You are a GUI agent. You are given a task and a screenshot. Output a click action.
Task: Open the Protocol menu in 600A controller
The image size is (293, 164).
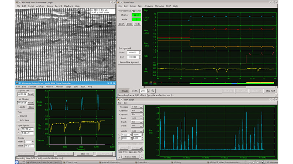coord(49,87)
